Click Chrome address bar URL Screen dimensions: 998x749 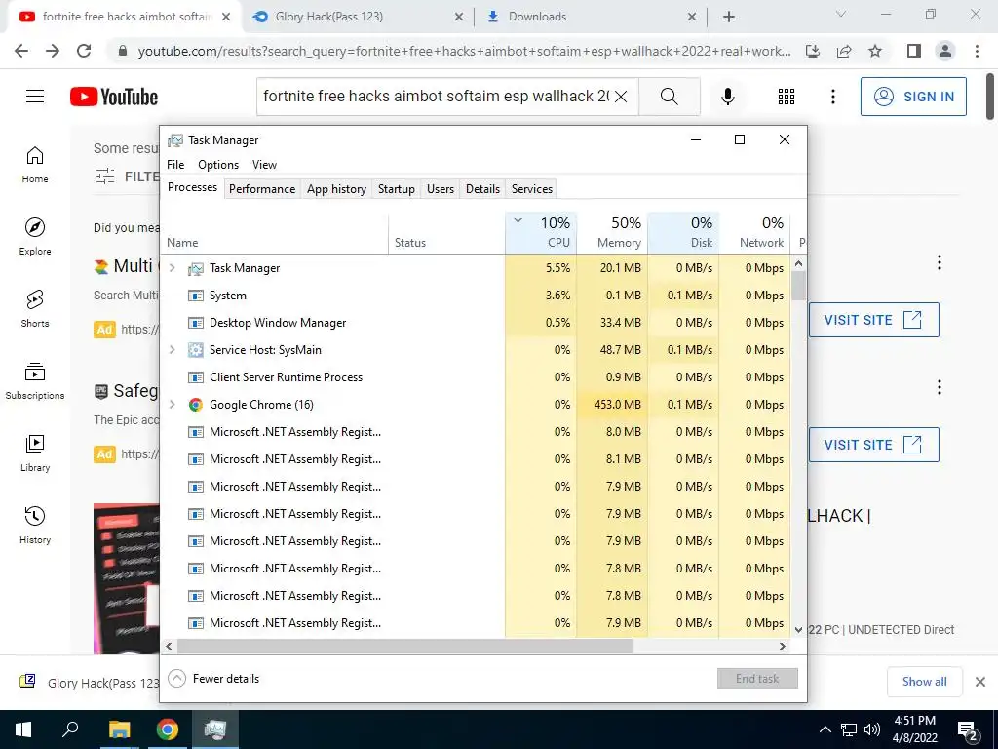465,51
